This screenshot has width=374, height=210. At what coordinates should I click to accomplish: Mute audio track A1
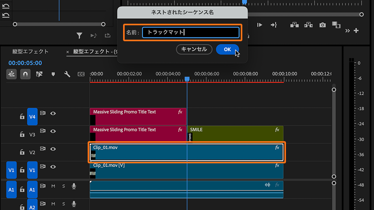pyautogui.click(x=53, y=186)
